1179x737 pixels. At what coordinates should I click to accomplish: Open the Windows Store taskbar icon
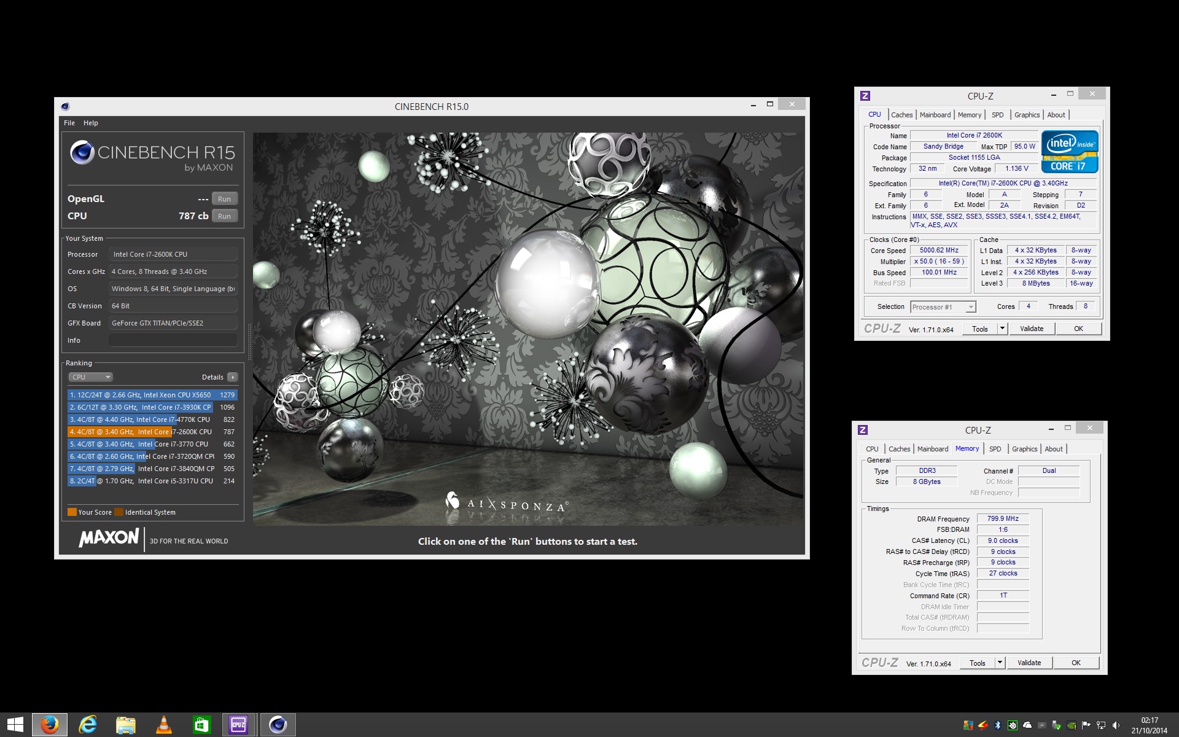[x=201, y=725]
